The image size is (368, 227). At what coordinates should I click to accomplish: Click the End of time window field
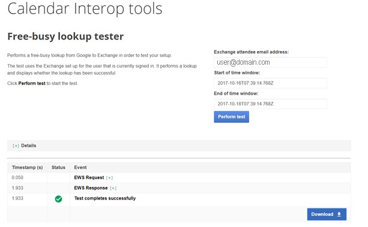pyautogui.click(x=270, y=104)
